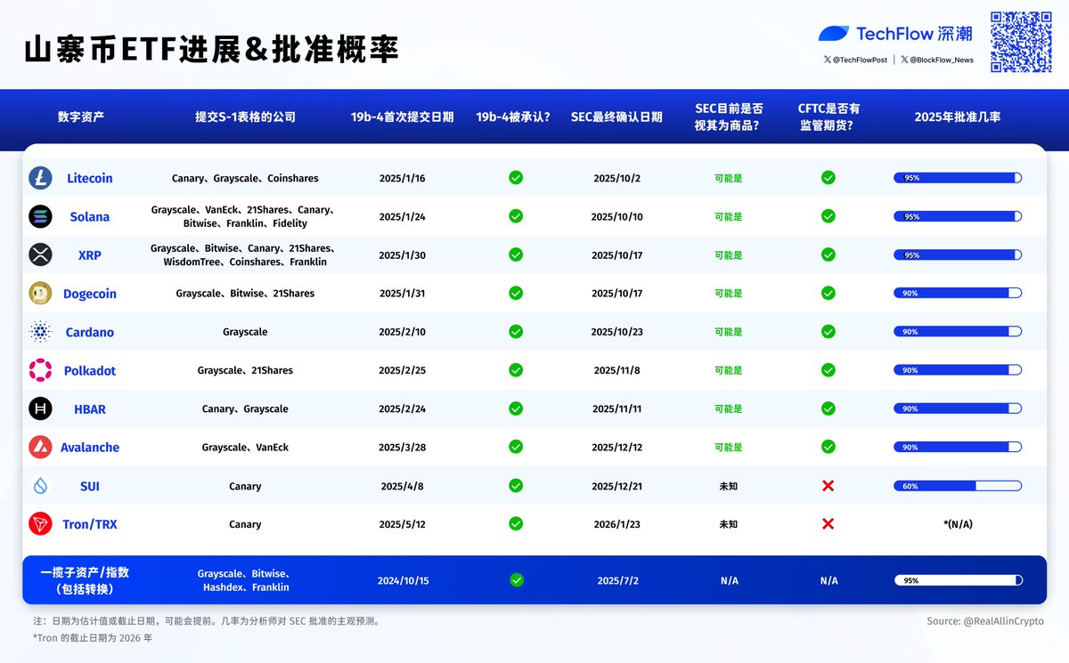Click the 可能是 label in the Polkadot row

729,370
